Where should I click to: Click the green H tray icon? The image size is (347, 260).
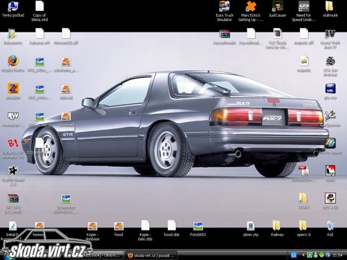tap(309, 255)
